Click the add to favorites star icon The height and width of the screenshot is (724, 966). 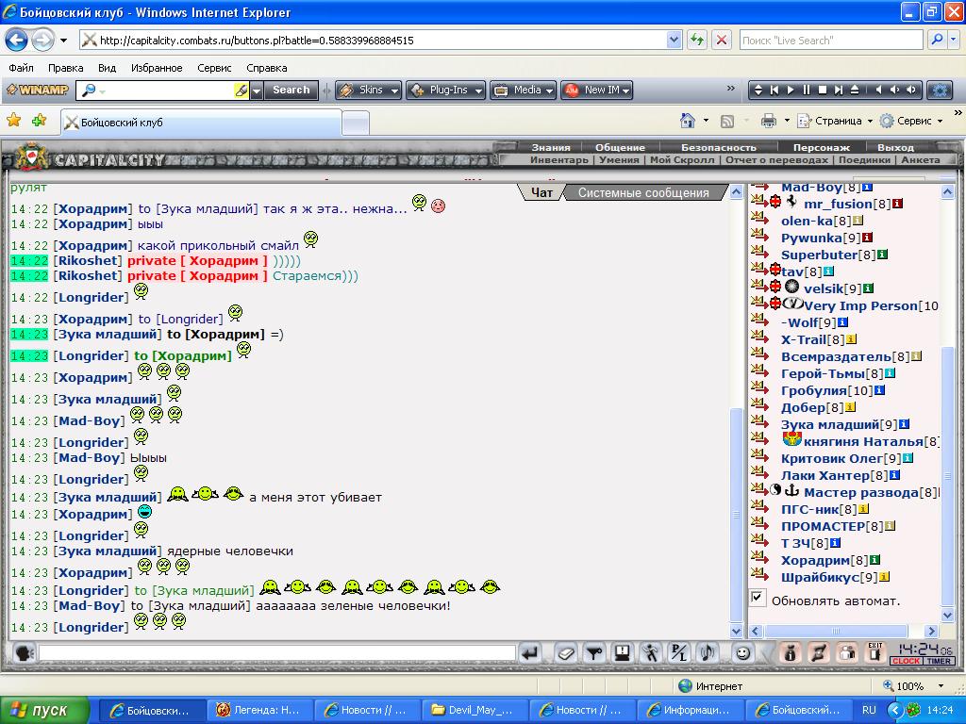click(x=39, y=121)
